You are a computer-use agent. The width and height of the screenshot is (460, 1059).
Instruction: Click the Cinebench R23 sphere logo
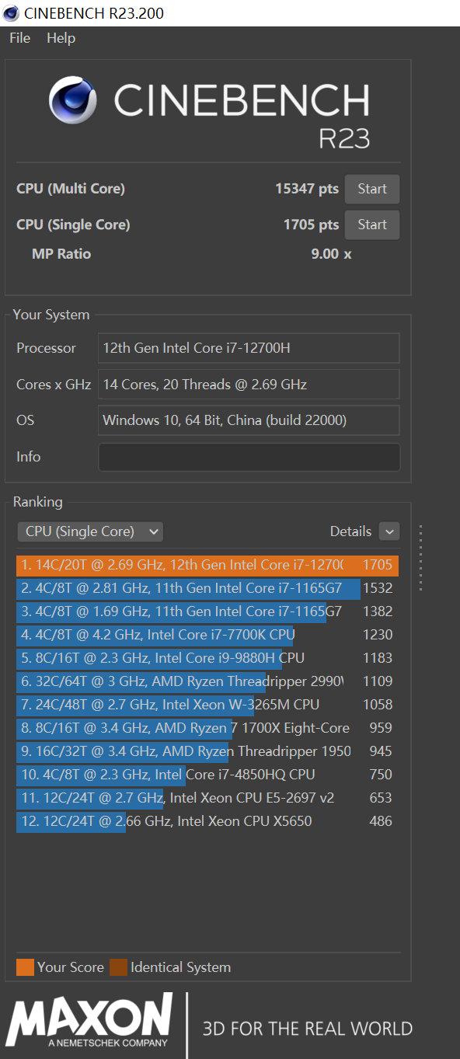pos(73,99)
